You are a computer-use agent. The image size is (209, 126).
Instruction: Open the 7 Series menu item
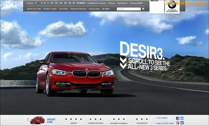(x=48, y=3)
